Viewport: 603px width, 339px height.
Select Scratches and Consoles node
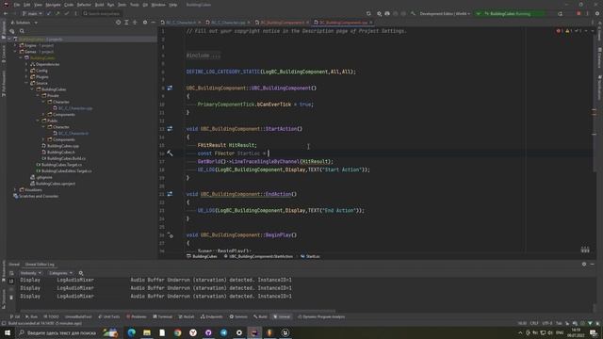point(36,196)
